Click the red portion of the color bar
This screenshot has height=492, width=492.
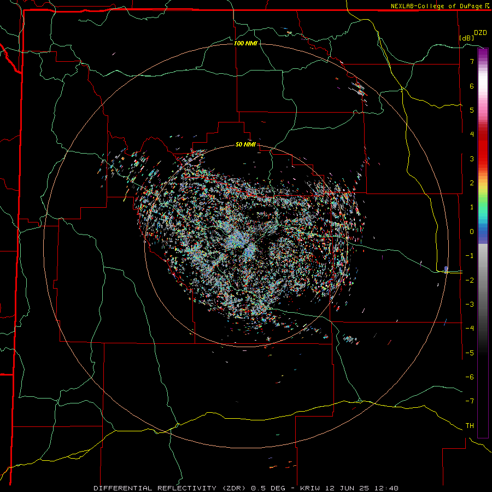pyautogui.click(x=483, y=148)
